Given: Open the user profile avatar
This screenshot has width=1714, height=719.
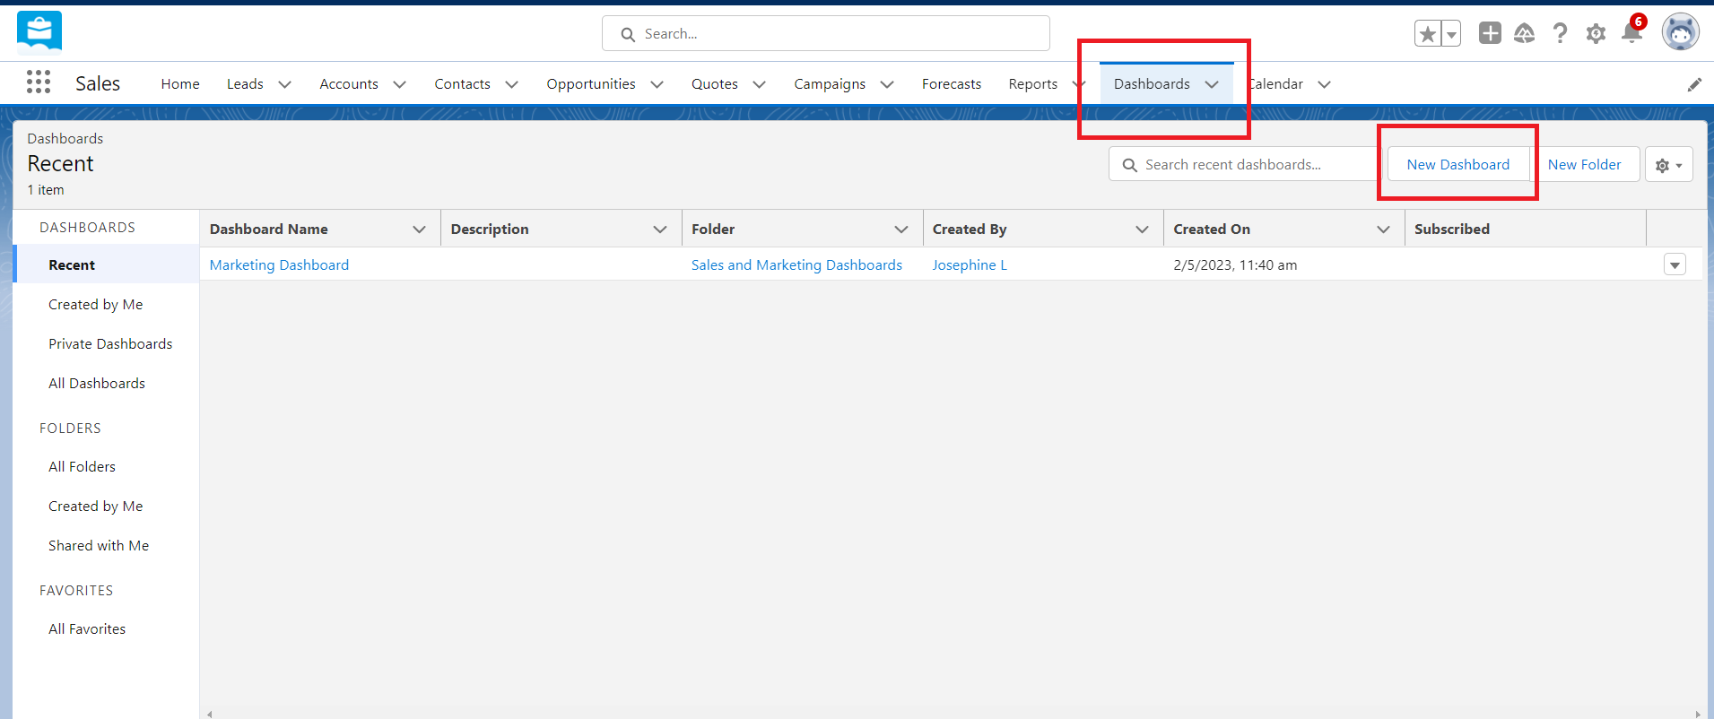Looking at the screenshot, I should [x=1680, y=32].
